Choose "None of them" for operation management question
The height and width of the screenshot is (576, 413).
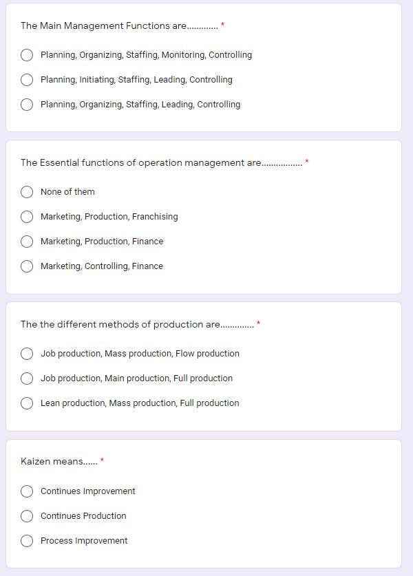click(26, 192)
